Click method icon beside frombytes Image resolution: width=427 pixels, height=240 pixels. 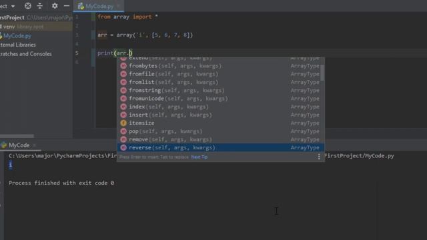pos(123,66)
